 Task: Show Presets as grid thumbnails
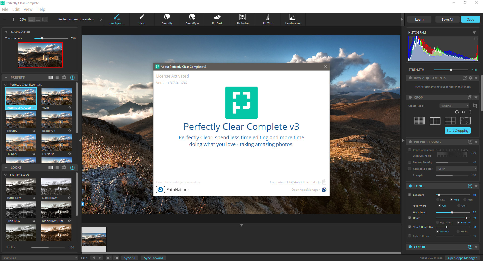[51, 78]
